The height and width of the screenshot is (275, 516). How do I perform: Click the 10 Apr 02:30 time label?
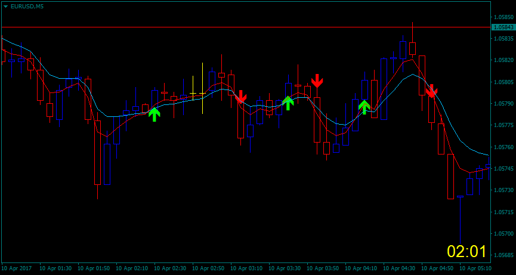(170, 268)
